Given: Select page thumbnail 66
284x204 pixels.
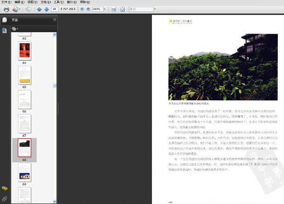Looking at the screenshot, I should click(x=25, y=99).
